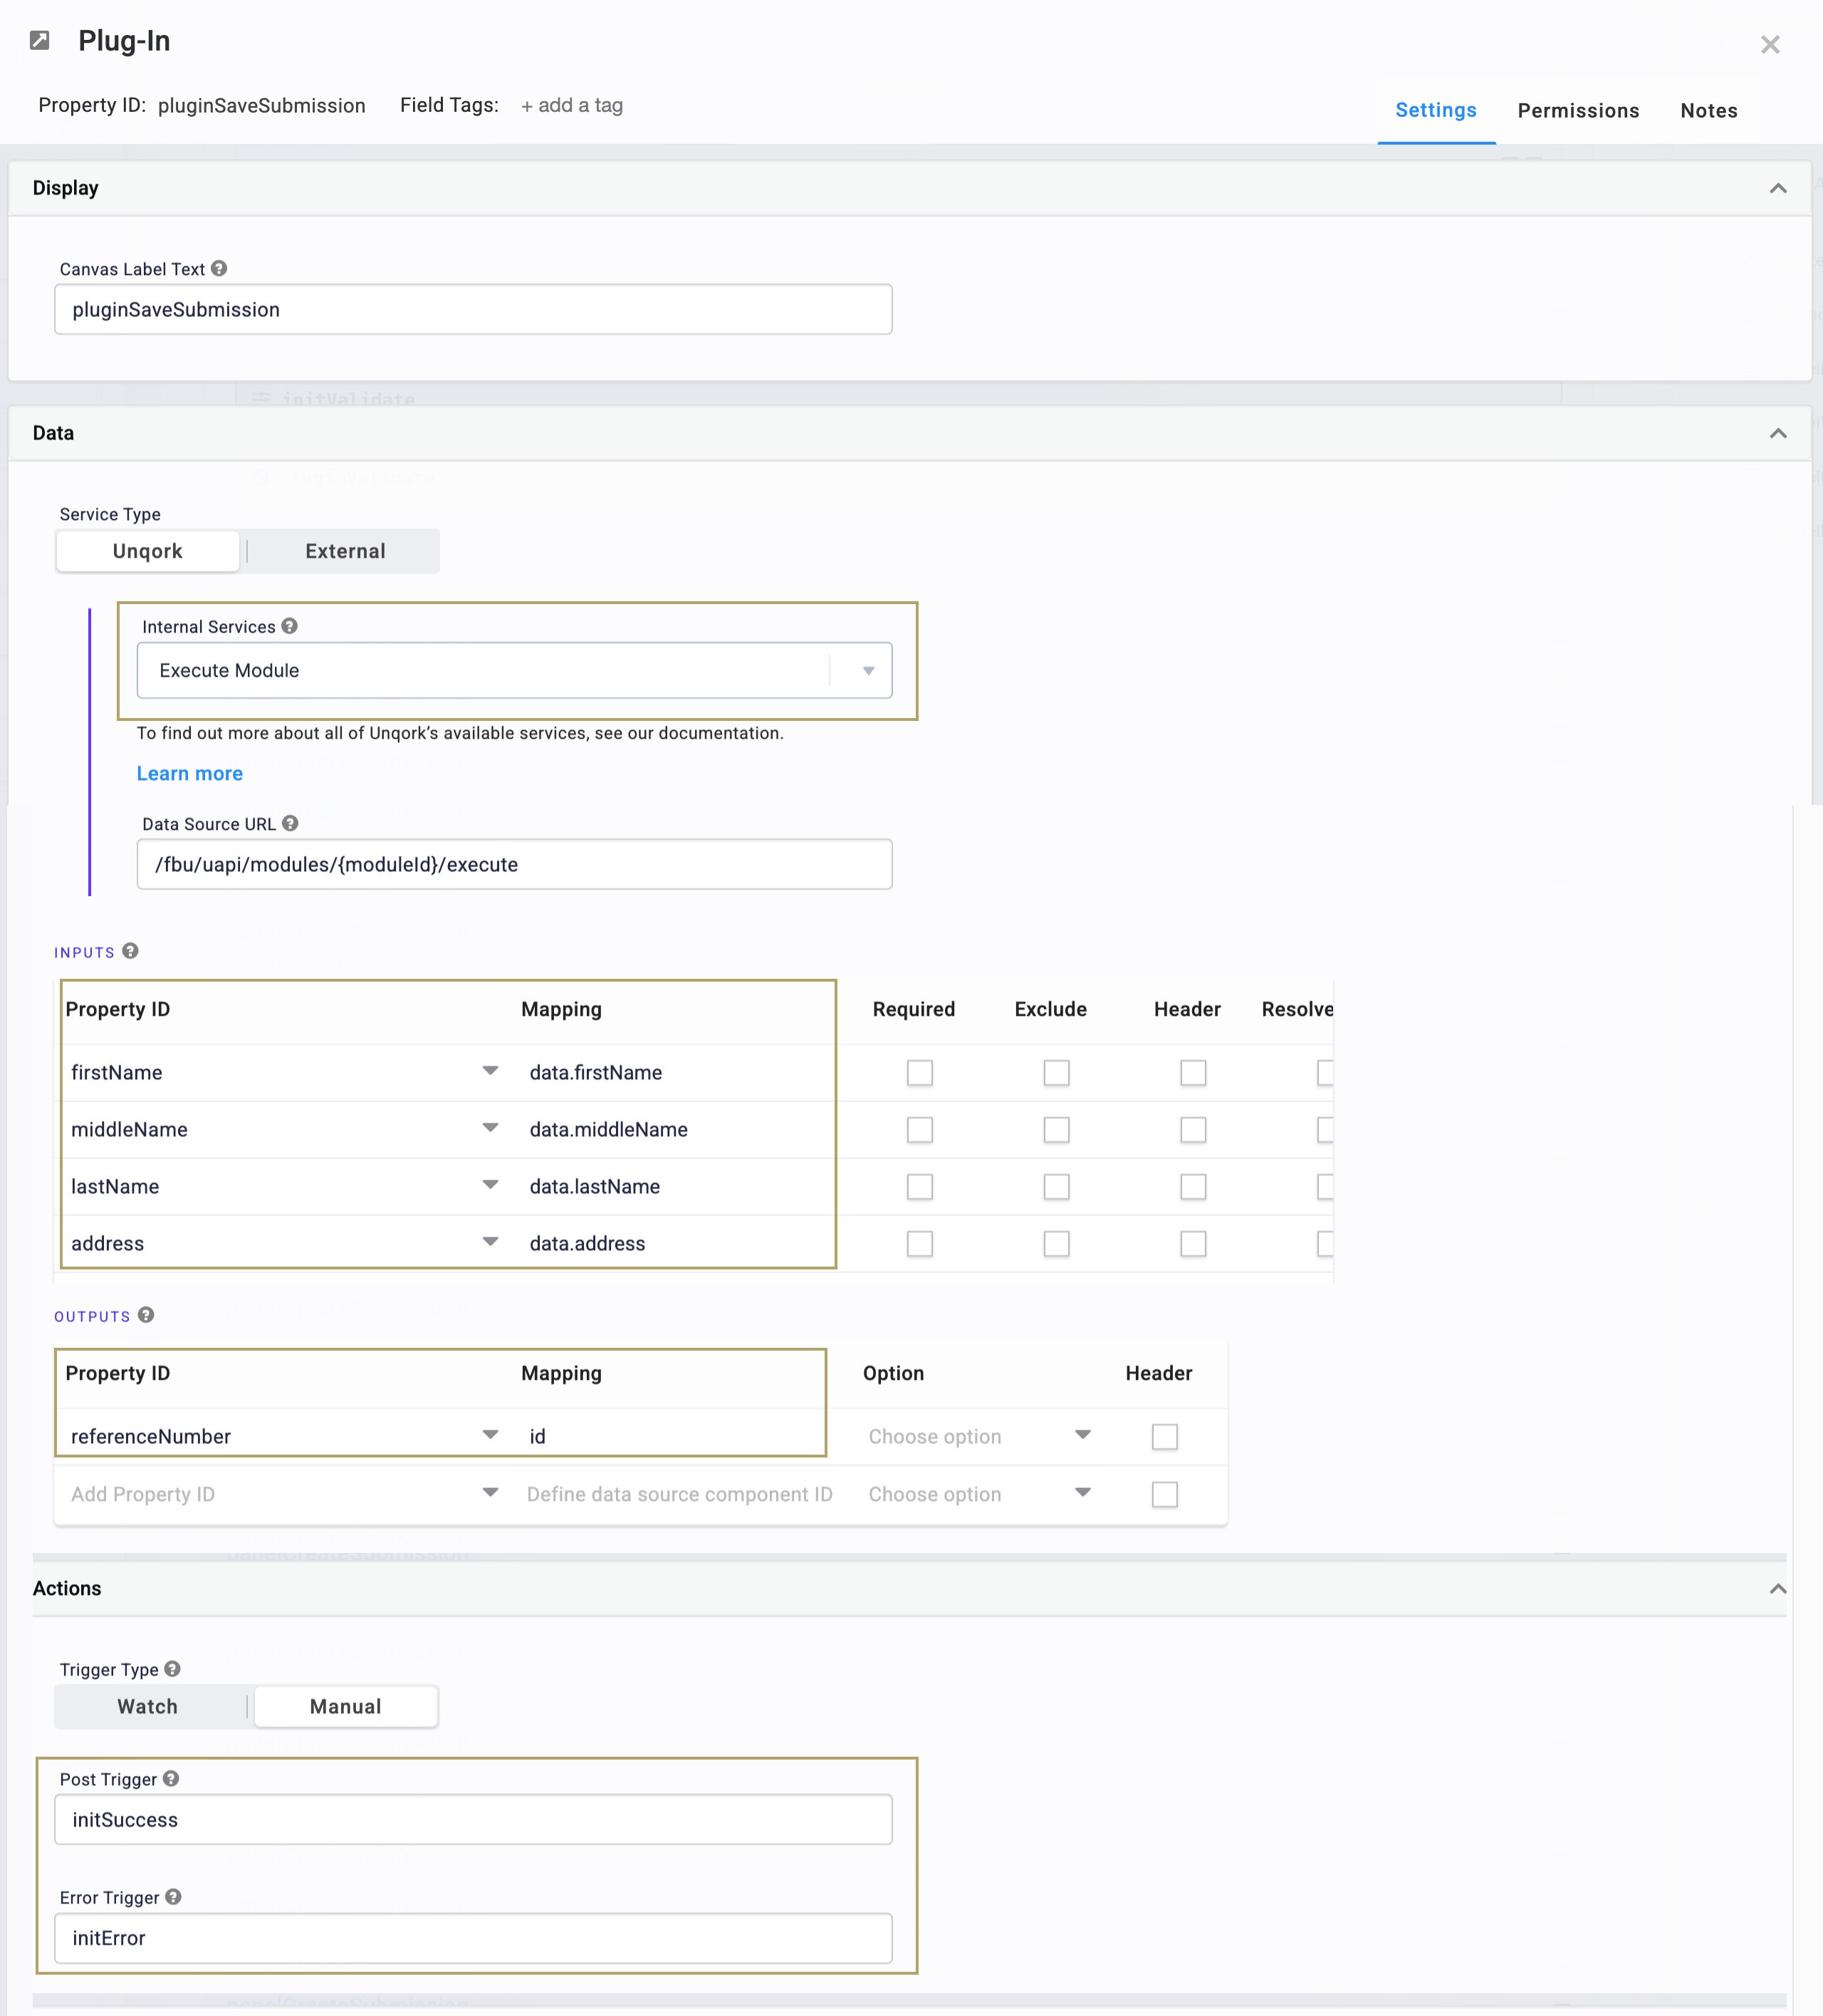1823x2016 pixels.
Task: Open the Error Trigger help icon
Action: [173, 1896]
